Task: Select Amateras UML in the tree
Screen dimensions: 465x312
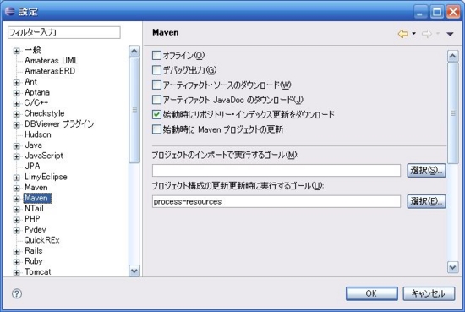Action: 51,61
